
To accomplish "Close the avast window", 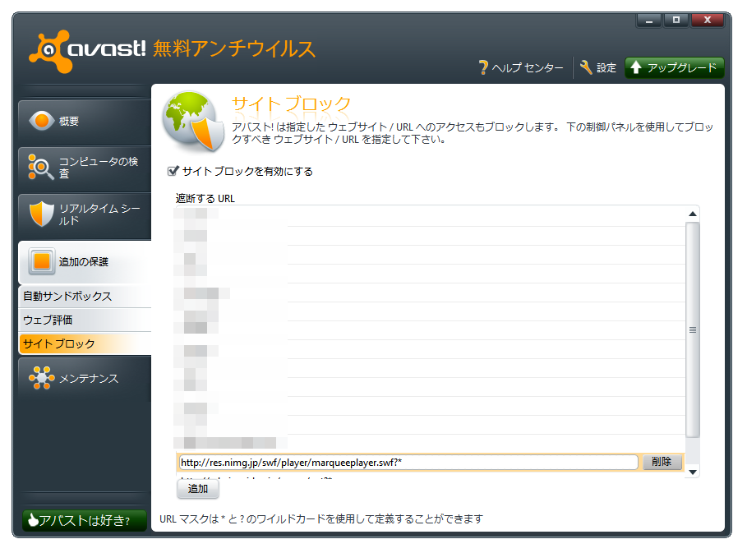I will point(707,21).
